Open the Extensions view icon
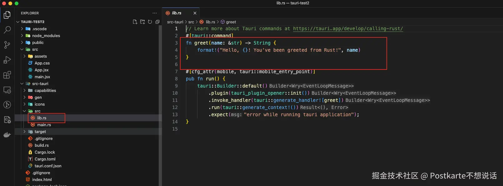This screenshot has width=503, height=186. (x=7, y=75)
